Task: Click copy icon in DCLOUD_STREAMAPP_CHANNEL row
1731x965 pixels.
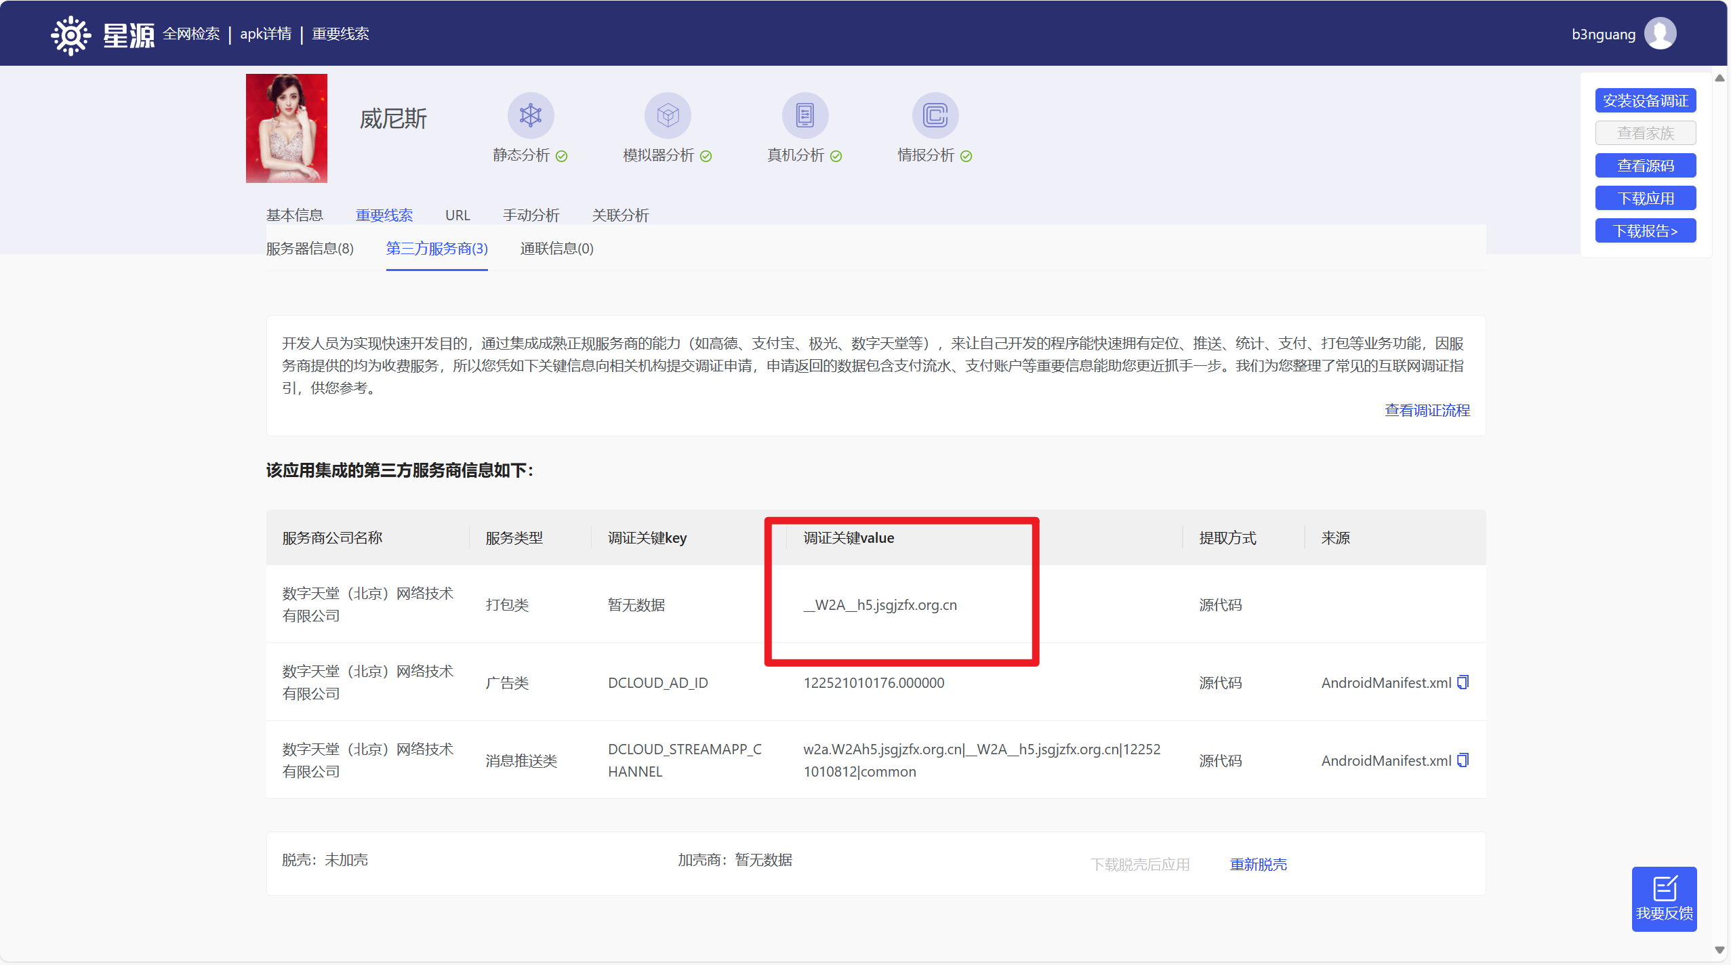Action: [1463, 760]
